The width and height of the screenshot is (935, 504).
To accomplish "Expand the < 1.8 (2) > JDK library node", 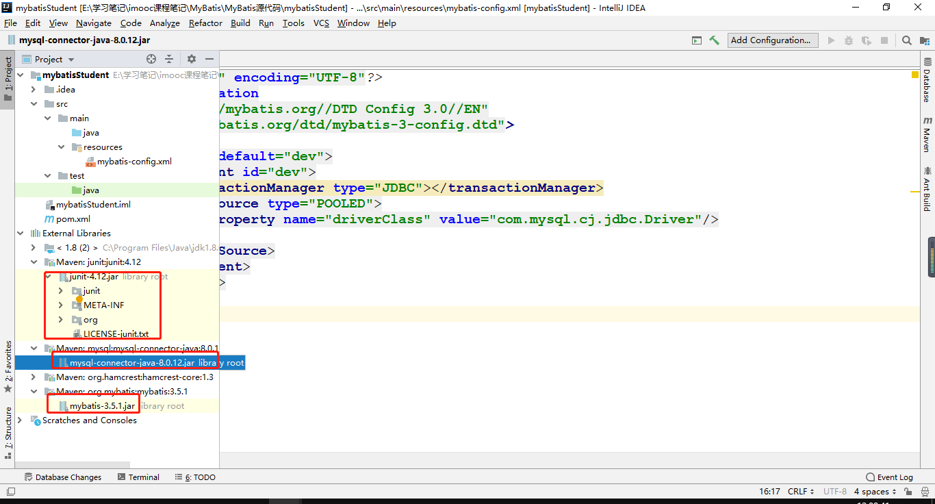I will point(34,248).
